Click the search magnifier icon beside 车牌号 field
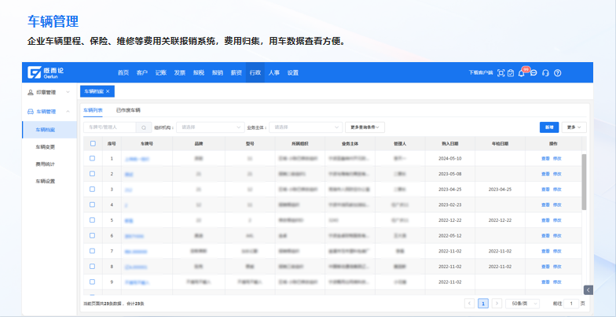This screenshot has width=616, height=317. point(144,127)
